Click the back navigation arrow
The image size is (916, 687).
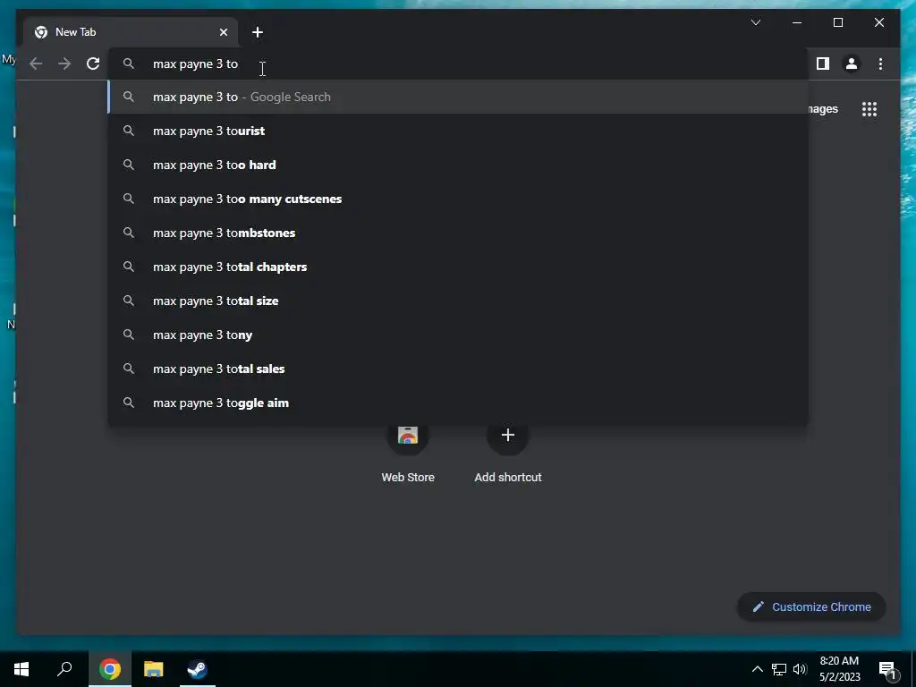click(36, 64)
